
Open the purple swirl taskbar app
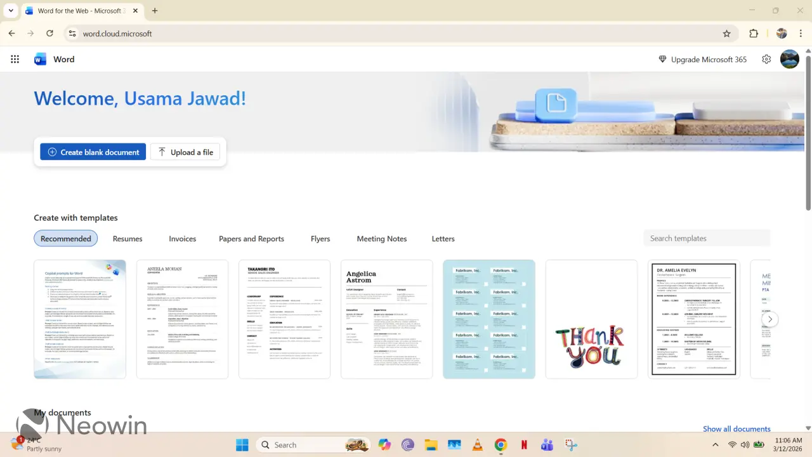click(408, 445)
